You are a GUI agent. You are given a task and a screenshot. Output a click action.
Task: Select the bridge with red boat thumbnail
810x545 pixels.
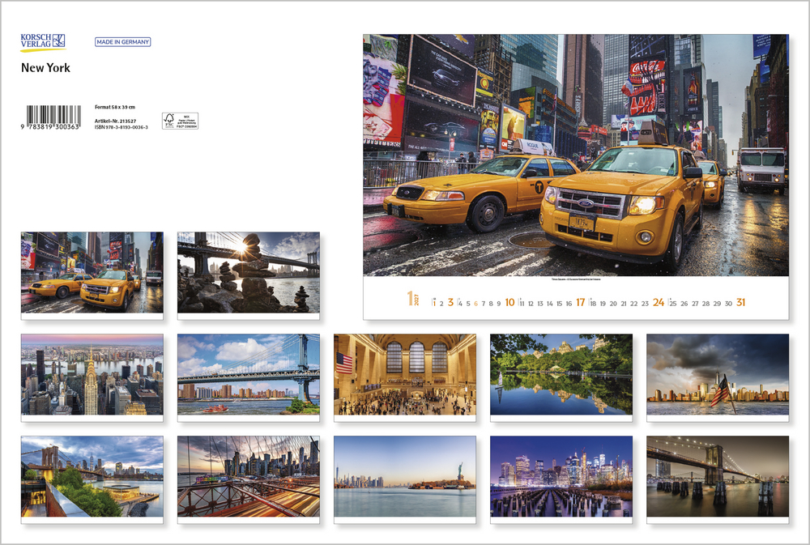coord(248,374)
